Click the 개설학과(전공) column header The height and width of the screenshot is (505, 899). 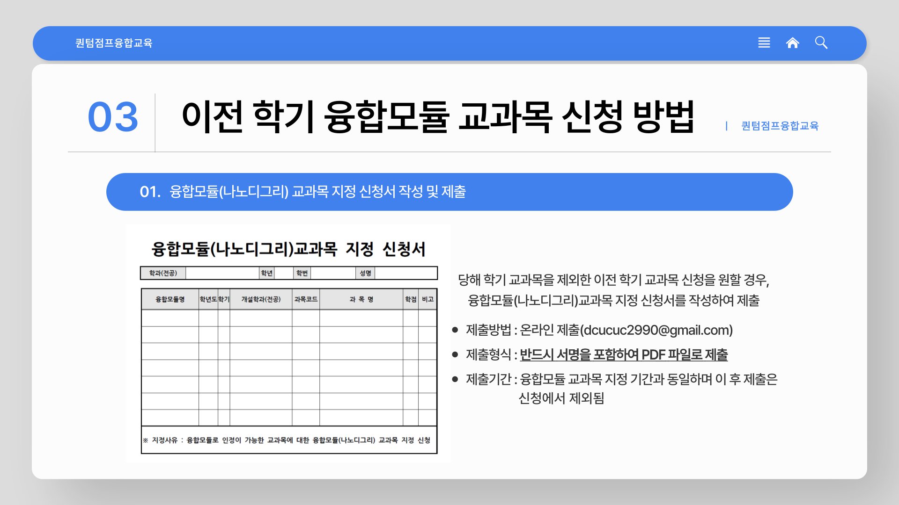click(261, 299)
